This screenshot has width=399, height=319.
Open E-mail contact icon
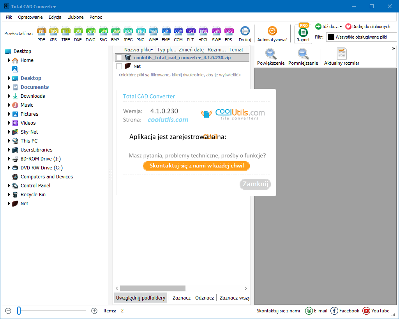coord(309,310)
